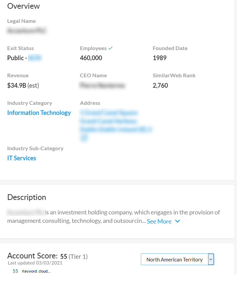Click the $34.9B revenue figure

(17, 85)
